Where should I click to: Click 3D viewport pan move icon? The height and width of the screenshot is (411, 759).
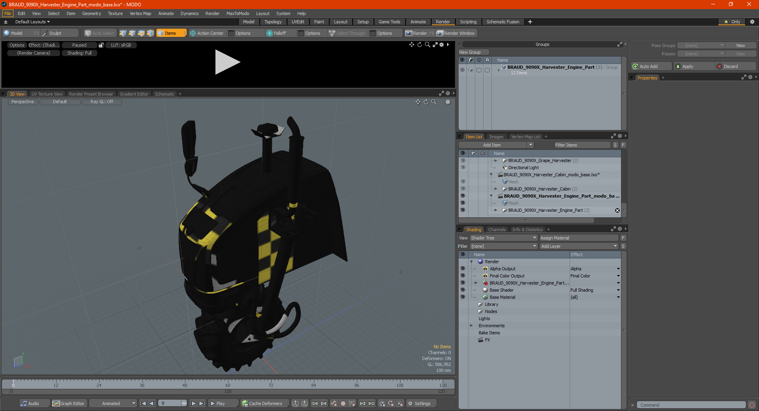tap(418, 102)
